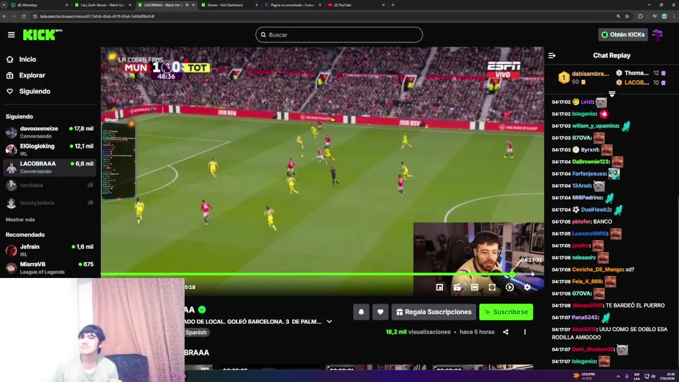Open Jefrain recommended channel
This screenshot has height=382, width=679.
click(x=50, y=250)
